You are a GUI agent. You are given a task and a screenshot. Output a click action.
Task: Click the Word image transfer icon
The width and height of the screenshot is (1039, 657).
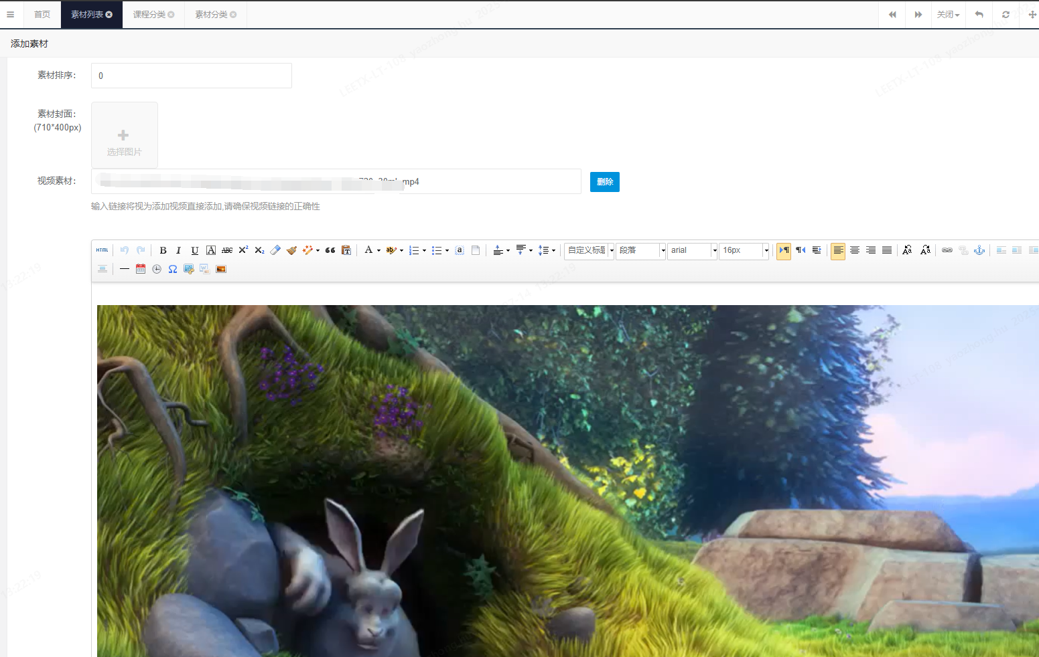205,269
